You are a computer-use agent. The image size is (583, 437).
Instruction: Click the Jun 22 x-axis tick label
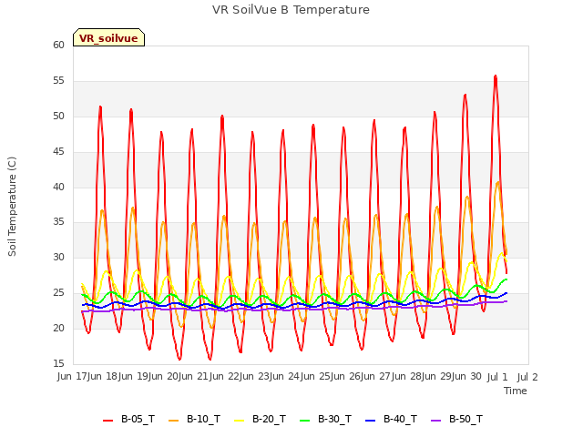[225, 377]
